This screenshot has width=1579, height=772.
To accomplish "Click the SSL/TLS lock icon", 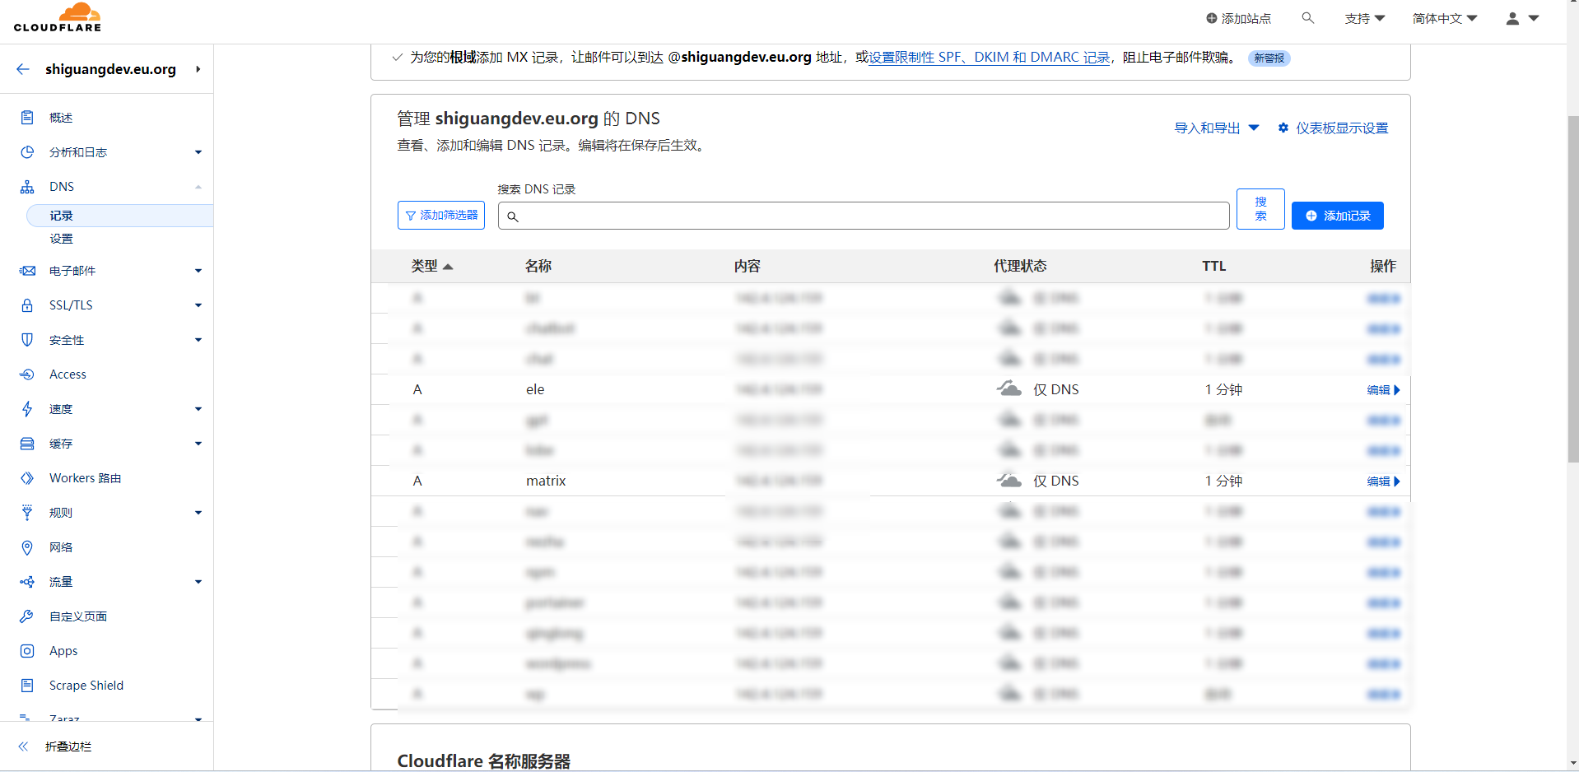I will [27, 305].
